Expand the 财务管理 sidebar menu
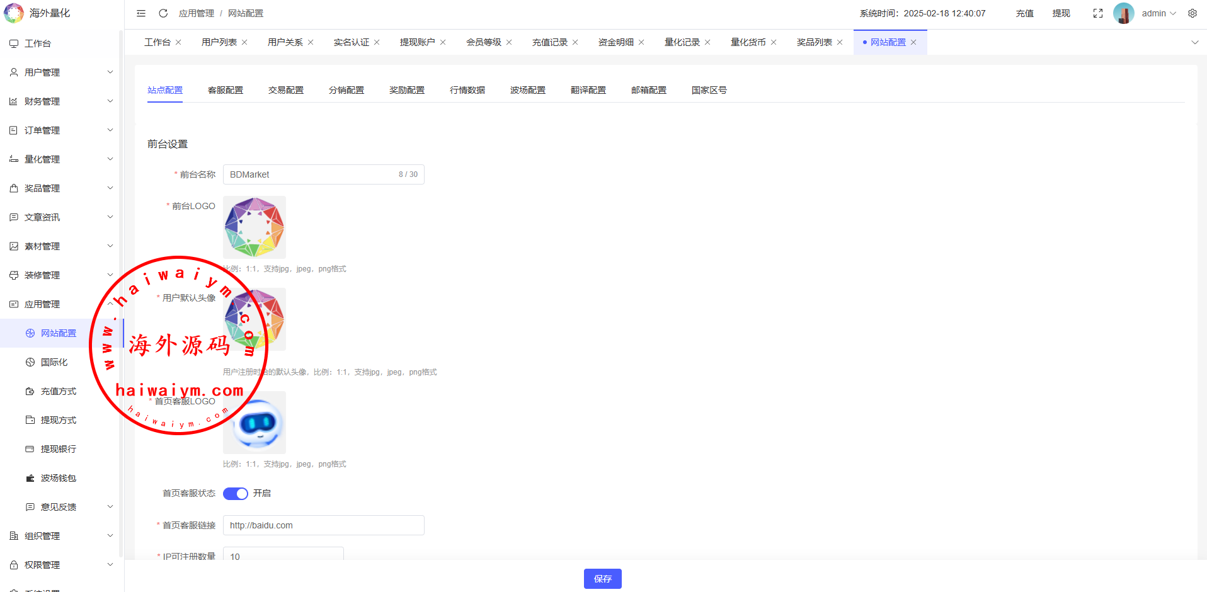Viewport: 1207px width, 592px height. (x=61, y=101)
